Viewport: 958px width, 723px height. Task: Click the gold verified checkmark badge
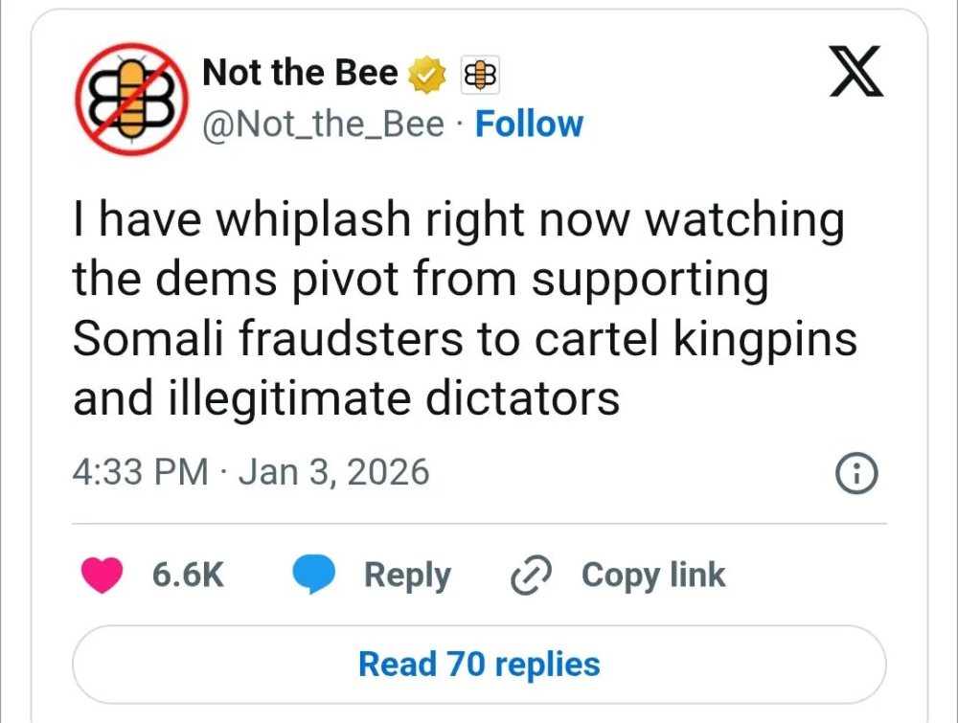427,74
